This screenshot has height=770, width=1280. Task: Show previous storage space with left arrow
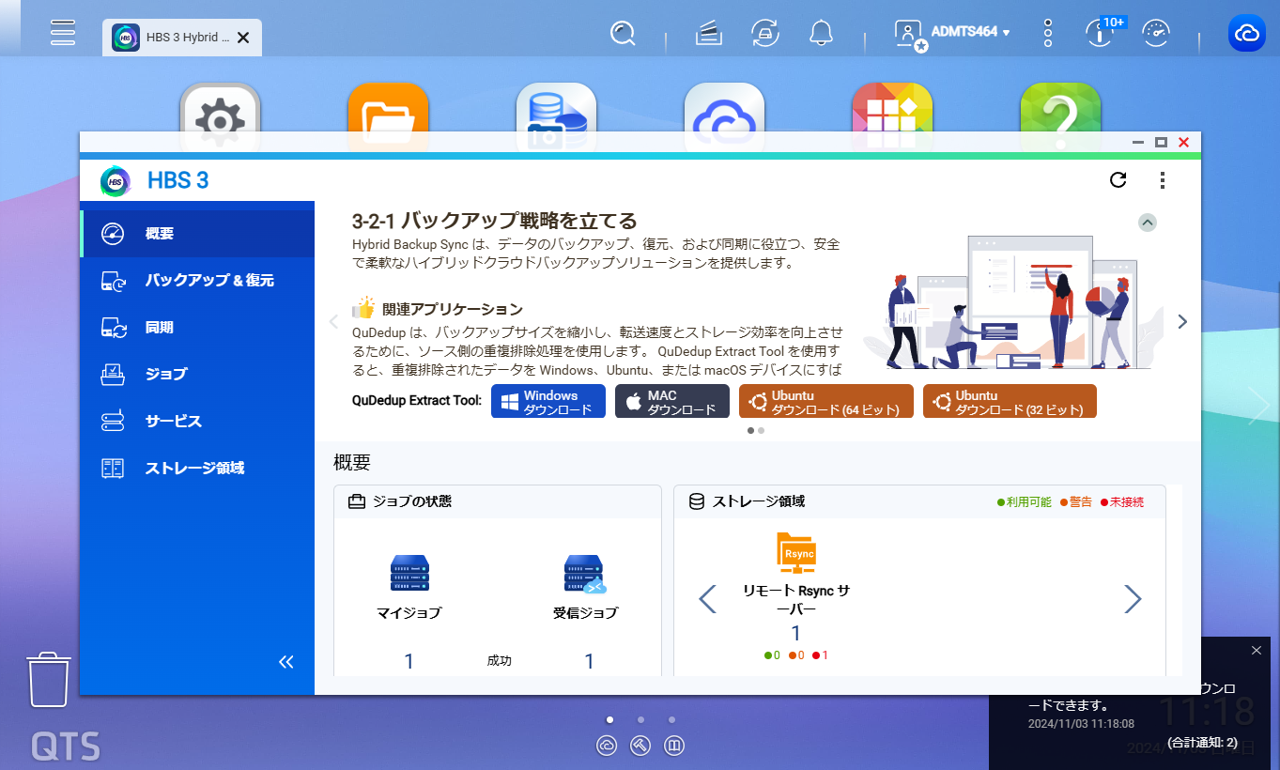coord(708,599)
